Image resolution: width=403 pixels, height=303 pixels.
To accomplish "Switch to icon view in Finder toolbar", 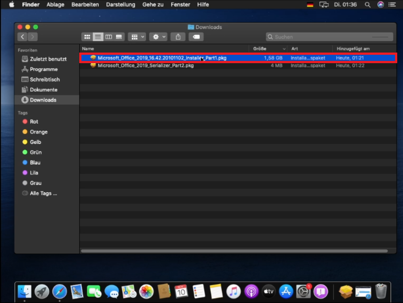I will coord(87,37).
